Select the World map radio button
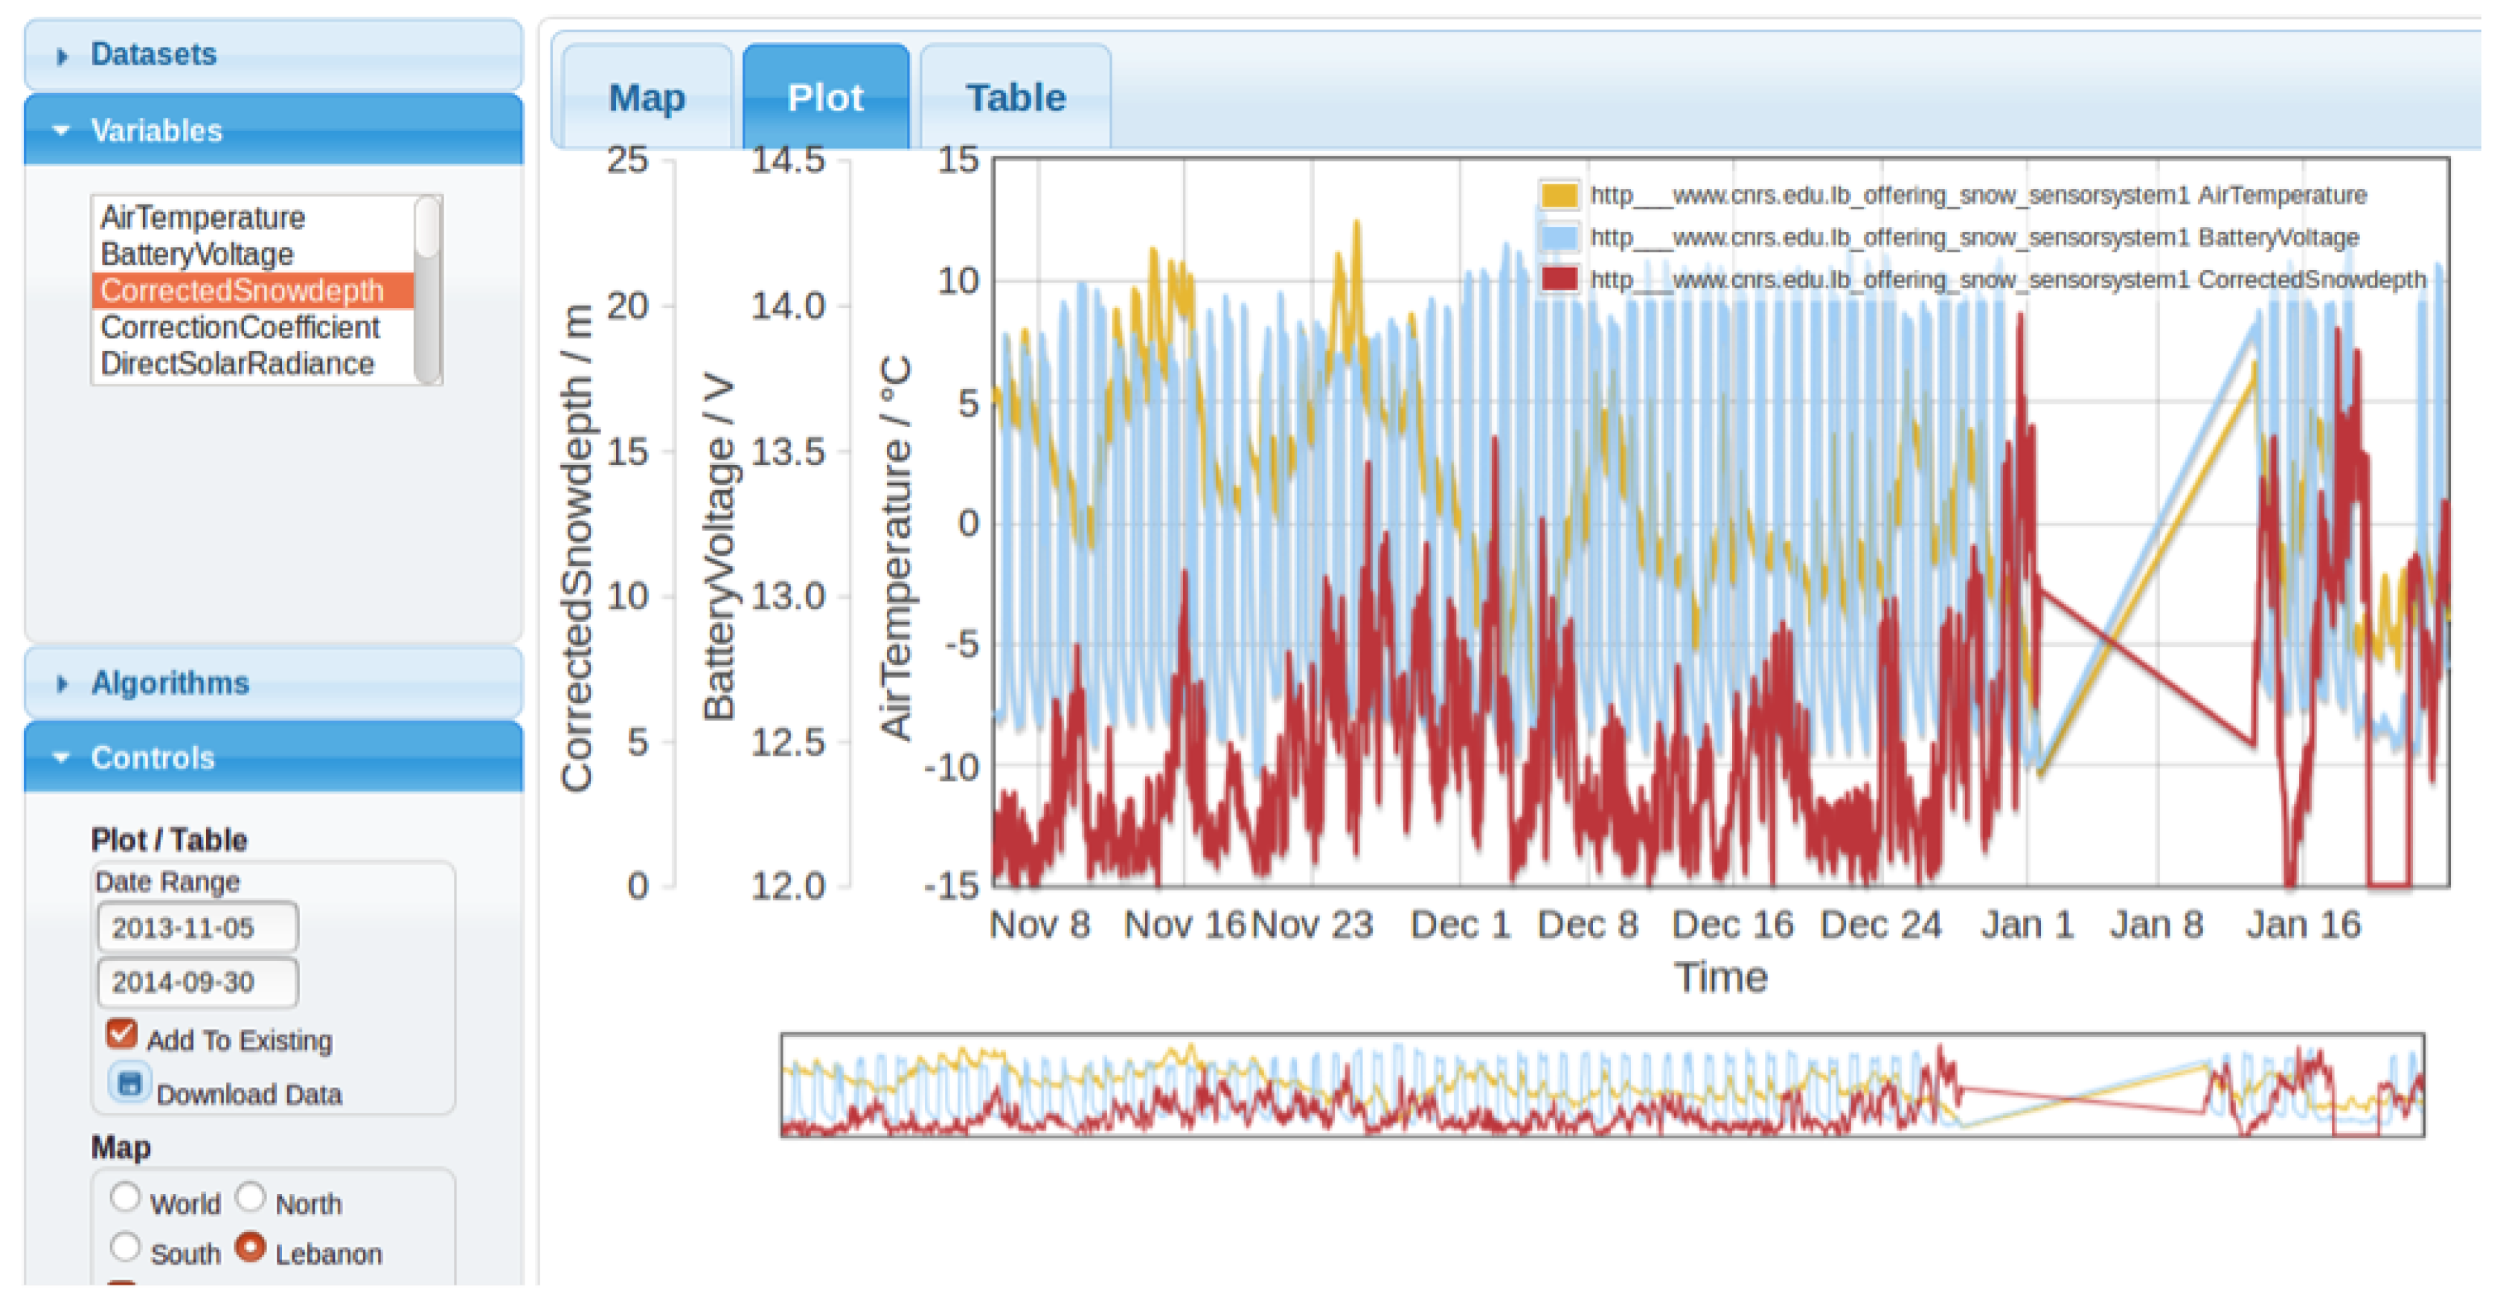 click(124, 1198)
